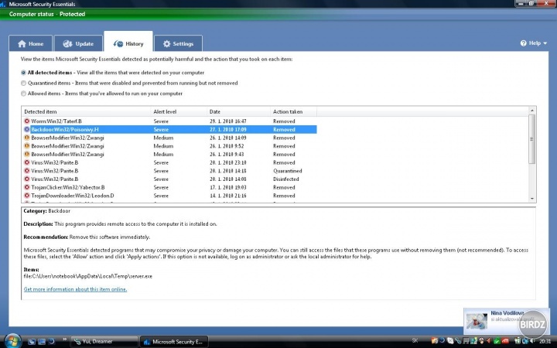Viewport: 557px width, 348px height.
Task: Click the list scrollbar down arrow
Action: (x=531, y=199)
